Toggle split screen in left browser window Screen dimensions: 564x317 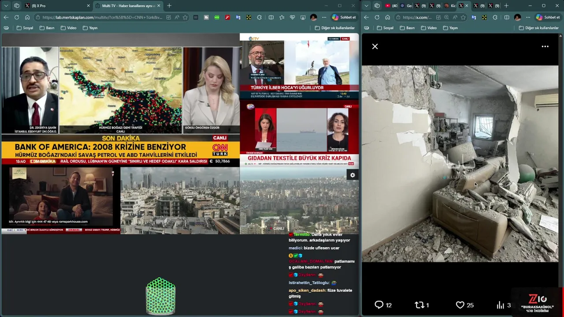pos(271,17)
